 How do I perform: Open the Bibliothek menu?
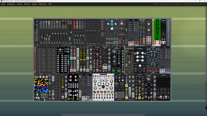click(43, 4)
